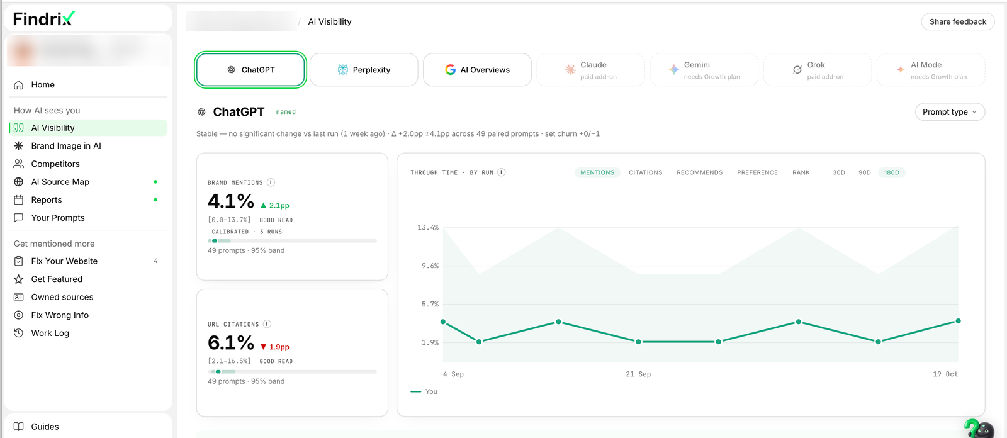Show the Rank metric on chart

coord(801,172)
